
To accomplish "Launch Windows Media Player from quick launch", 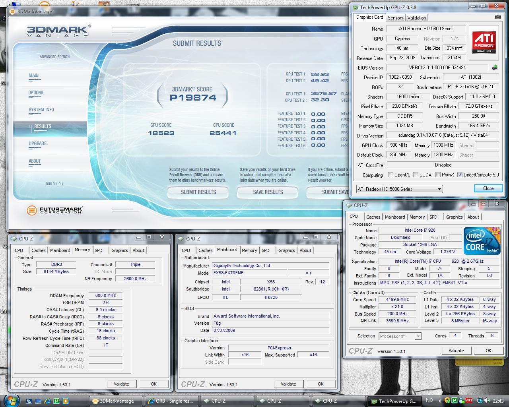I will (x=66, y=401).
